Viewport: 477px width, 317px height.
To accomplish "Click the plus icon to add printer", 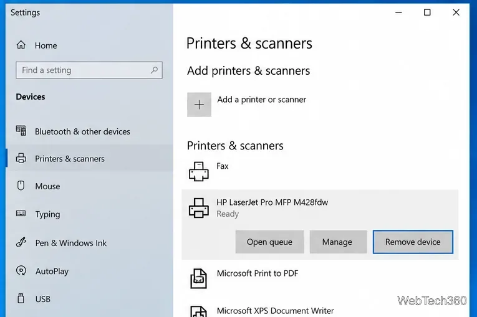I will 199,105.
